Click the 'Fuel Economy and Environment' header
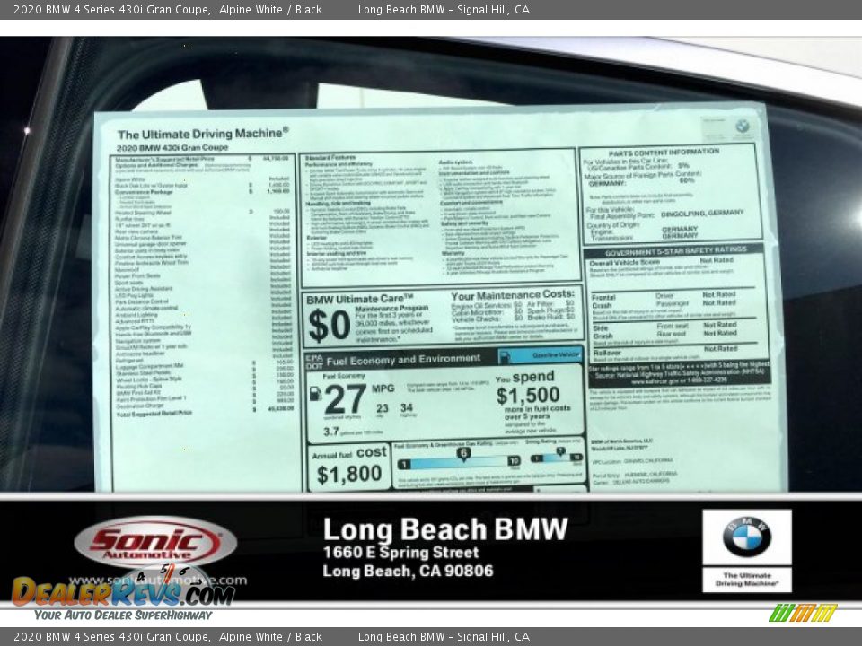862x646 pixels. 403,360
